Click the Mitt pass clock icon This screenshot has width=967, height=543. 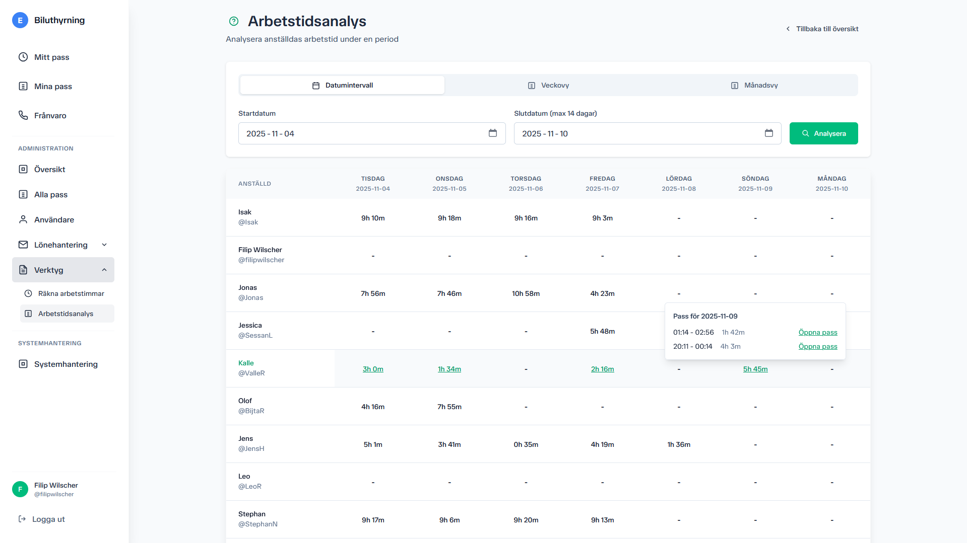coord(23,57)
